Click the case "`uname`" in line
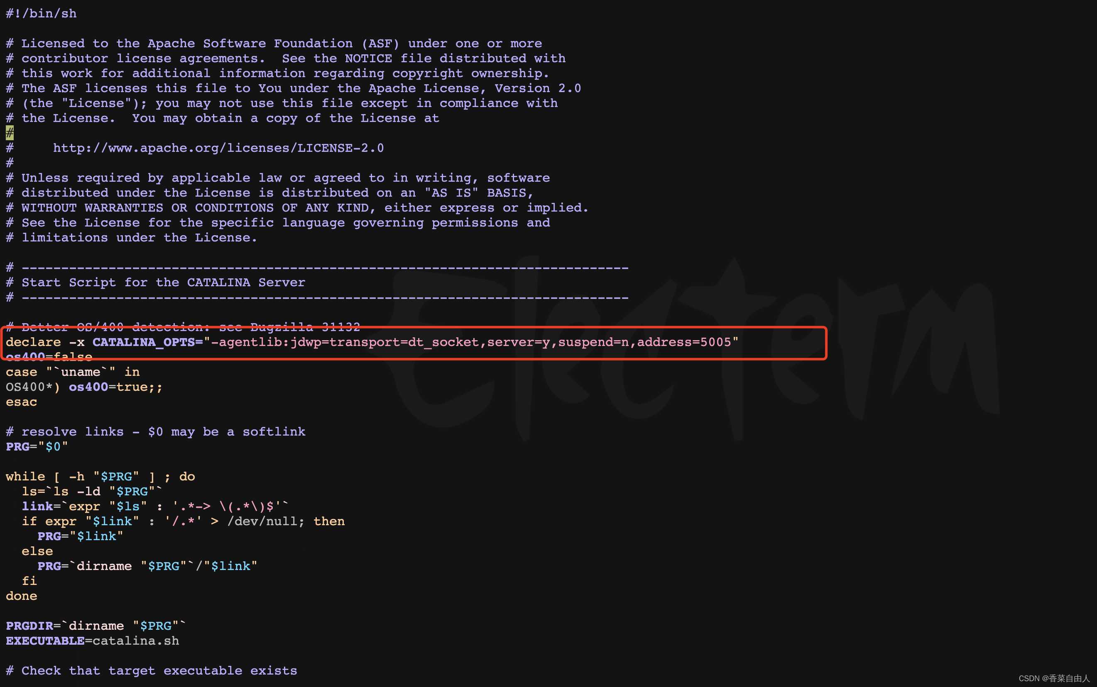 [73, 372]
